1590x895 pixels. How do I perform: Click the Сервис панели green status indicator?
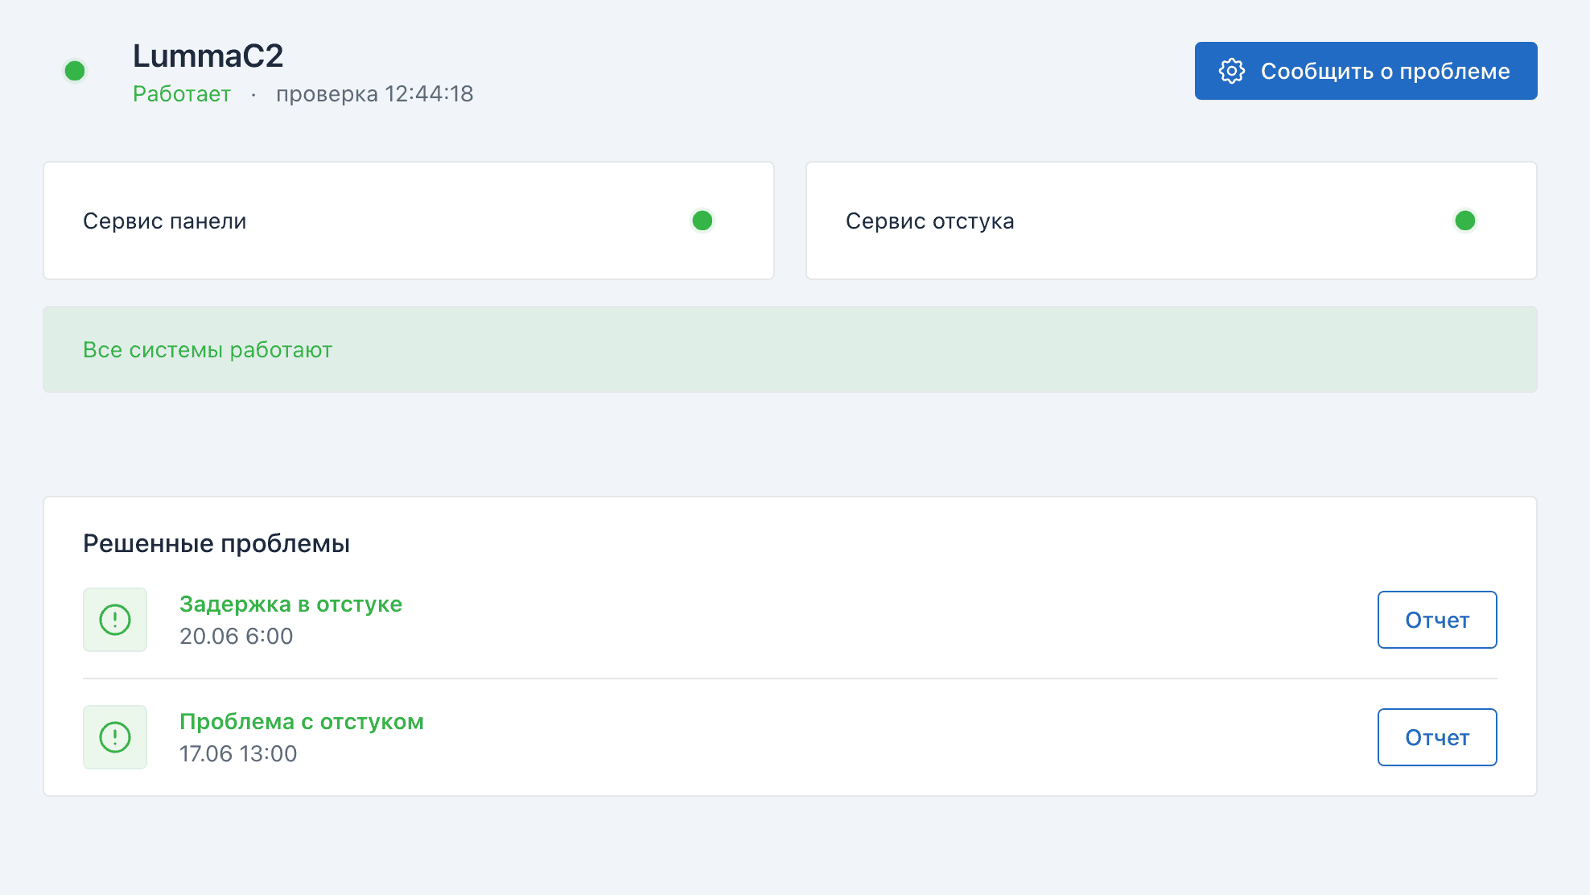point(702,221)
